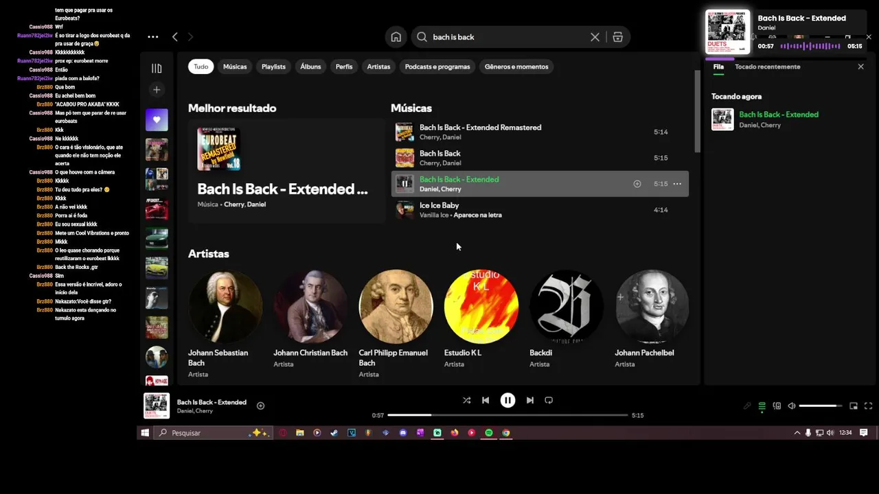879x494 pixels.
Task: Switch to the Fila tab
Action: coord(718,67)
